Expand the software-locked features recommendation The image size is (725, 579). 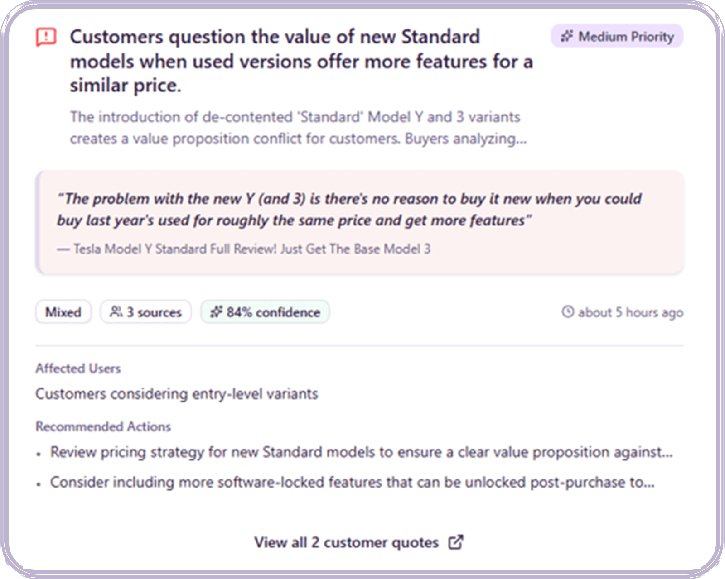(352, 482)
